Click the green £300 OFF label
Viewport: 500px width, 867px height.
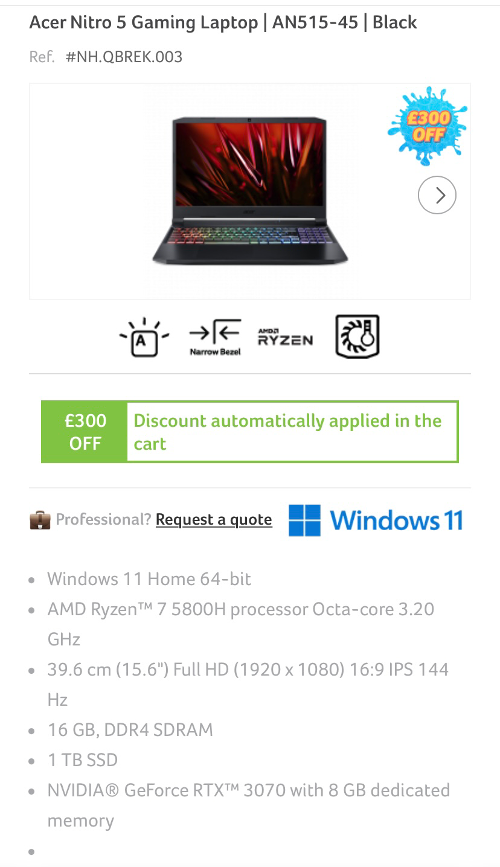pyautogui.click(x=85, y=432)
